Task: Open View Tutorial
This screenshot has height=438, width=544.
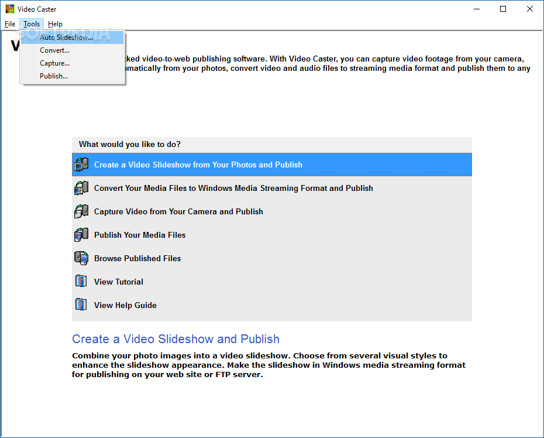Action: [272, 281]
